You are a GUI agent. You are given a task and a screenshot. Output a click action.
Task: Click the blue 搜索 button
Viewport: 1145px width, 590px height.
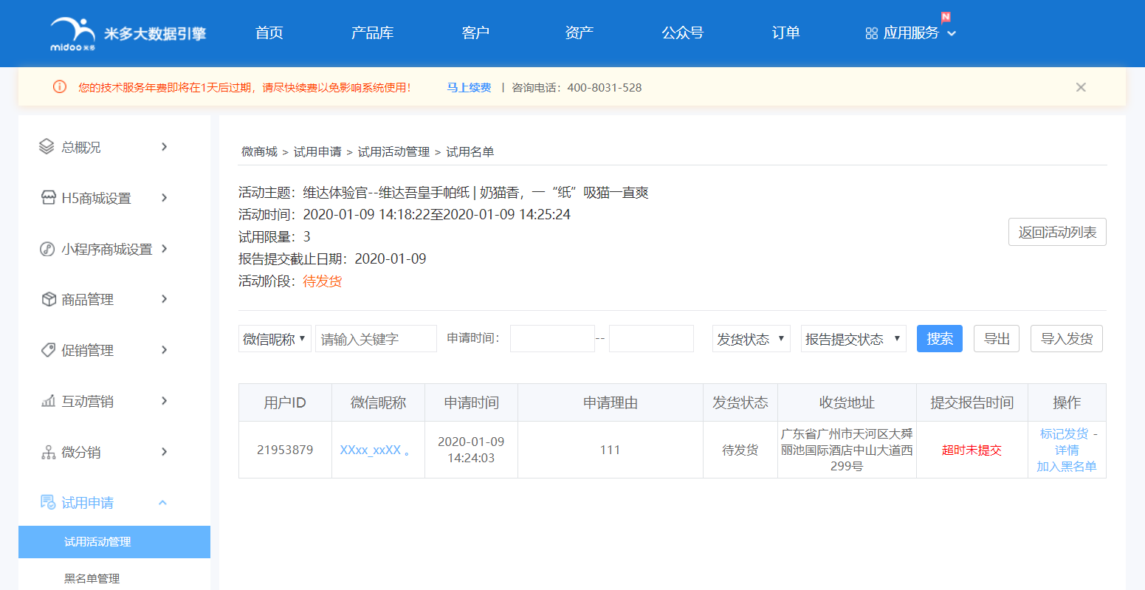(940, 339)
